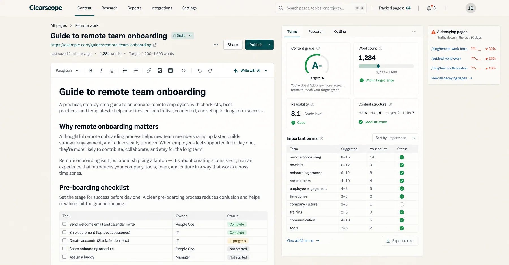Check 'Create accounts' task checkbox
The image size is (509, 265).
pos(64,240)
